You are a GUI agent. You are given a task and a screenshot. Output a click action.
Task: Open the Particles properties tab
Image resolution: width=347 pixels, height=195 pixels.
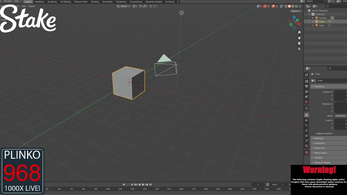pyautogui.click(x=307, y=125)
